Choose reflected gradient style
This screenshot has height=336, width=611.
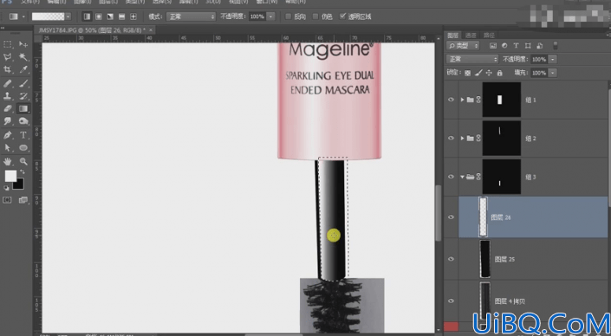(121, 16)
